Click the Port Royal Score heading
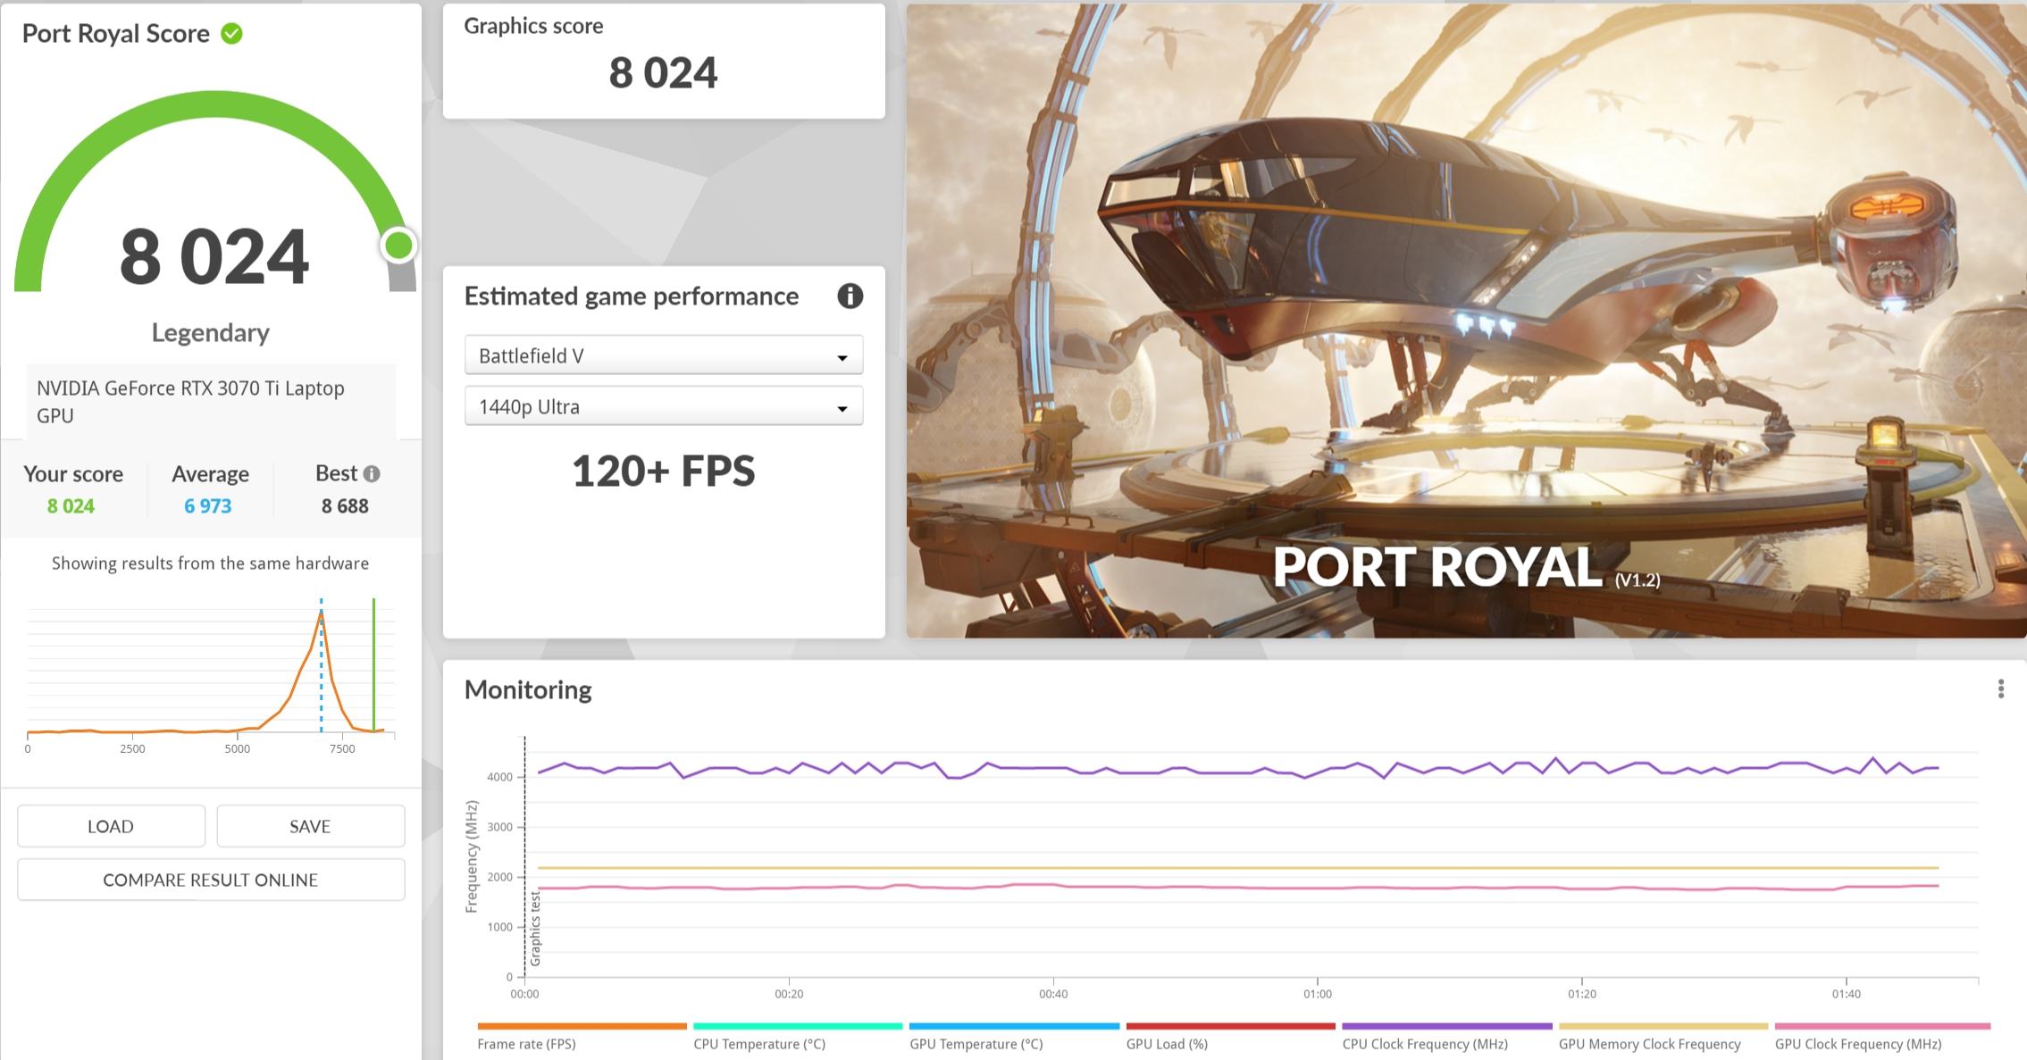The width and height of the screenshot is (2027, 1060). click(116, 34)
